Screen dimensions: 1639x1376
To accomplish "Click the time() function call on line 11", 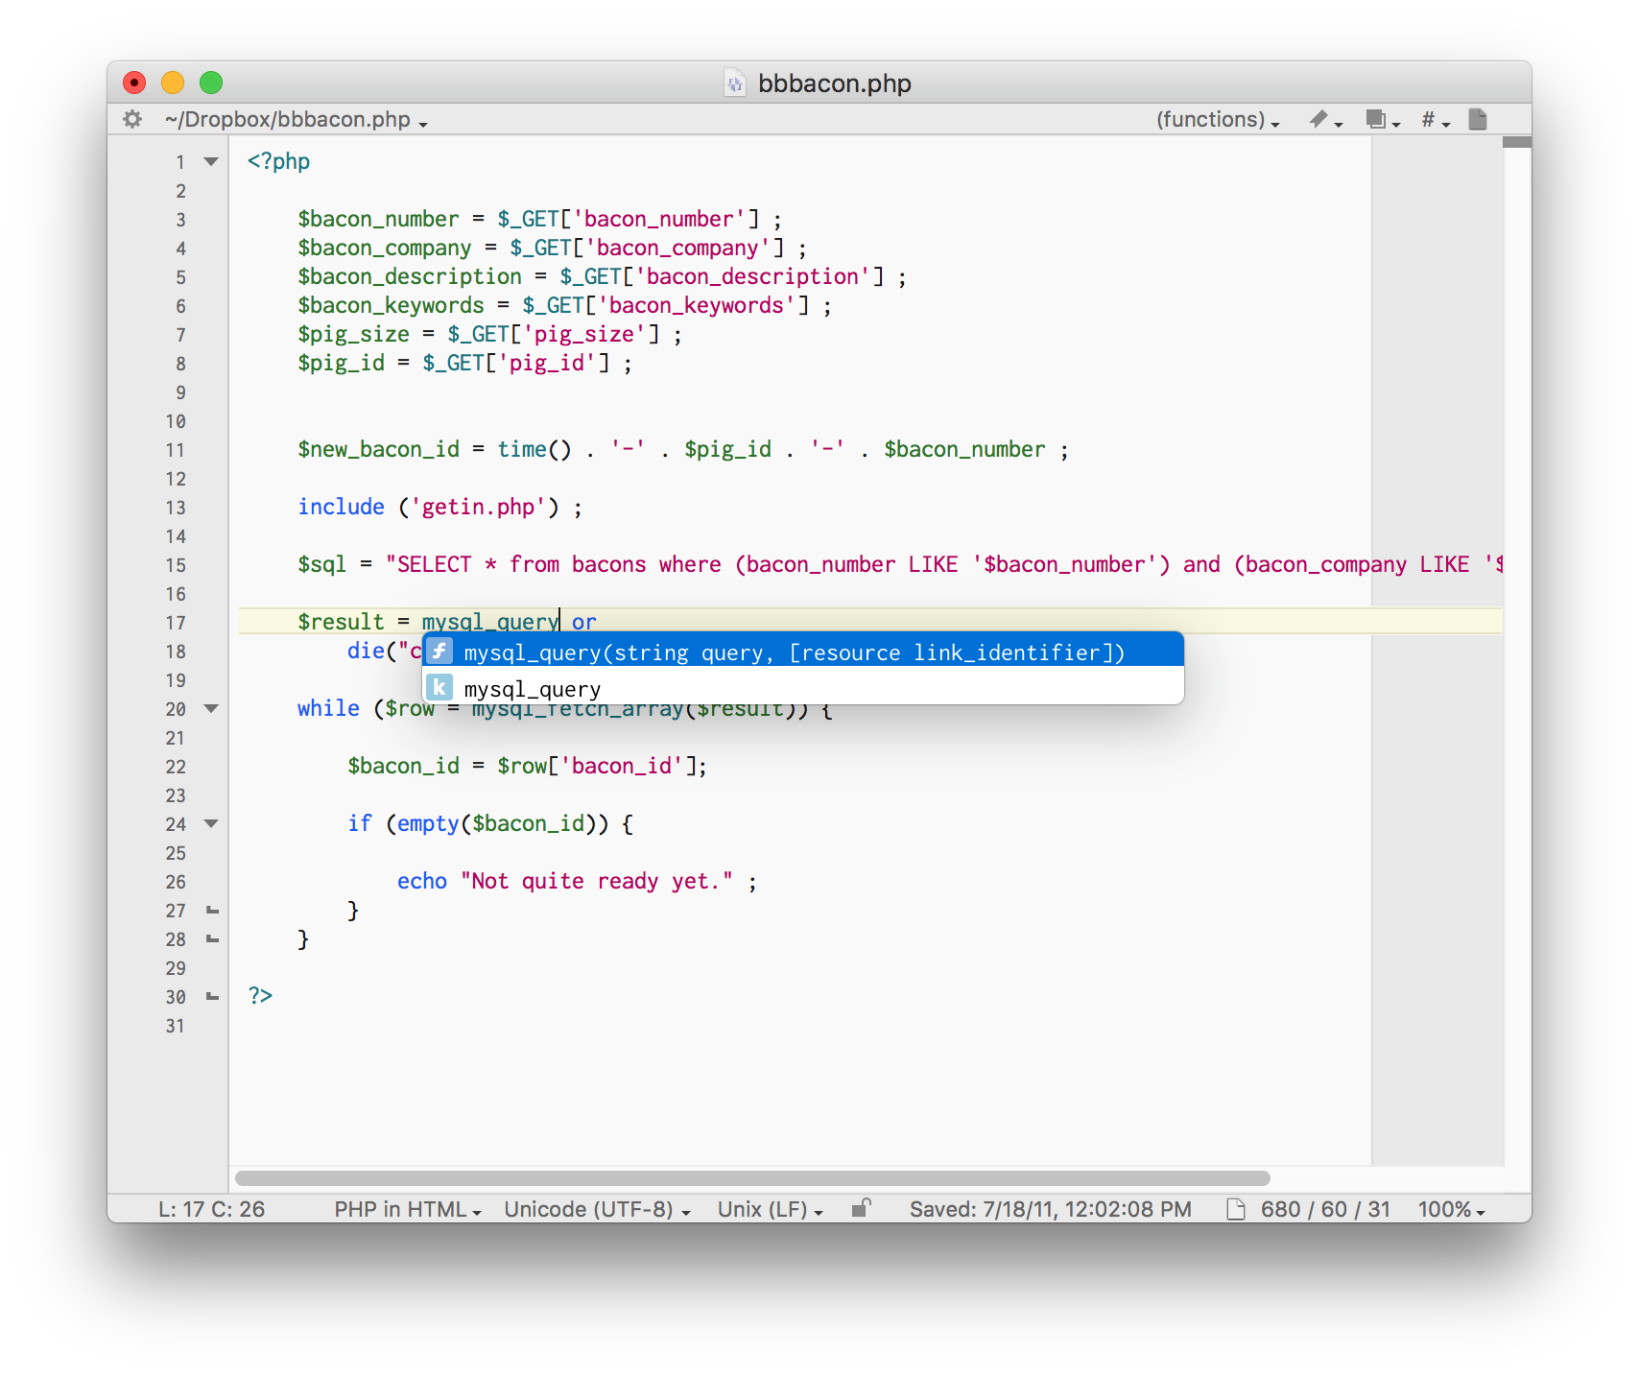I will pos(534,449).
